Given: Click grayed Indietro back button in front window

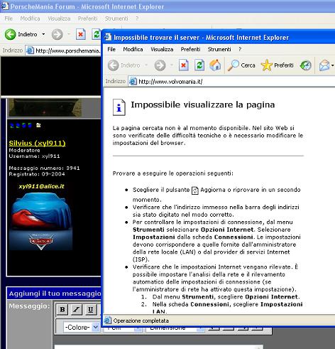Looking at the screenshot, I should 123,65.
